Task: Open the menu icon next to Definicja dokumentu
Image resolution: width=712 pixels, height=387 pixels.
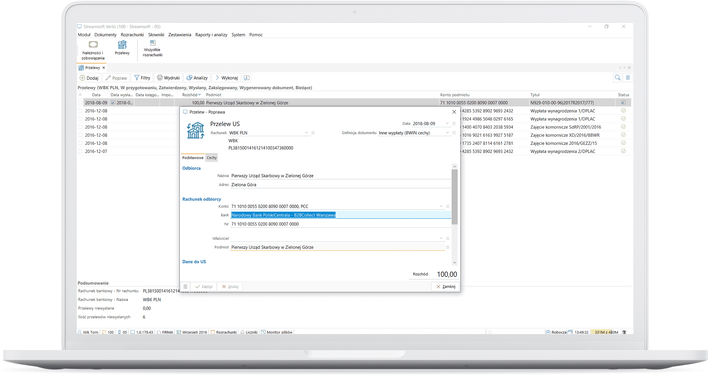Action: tap(454, 133)
